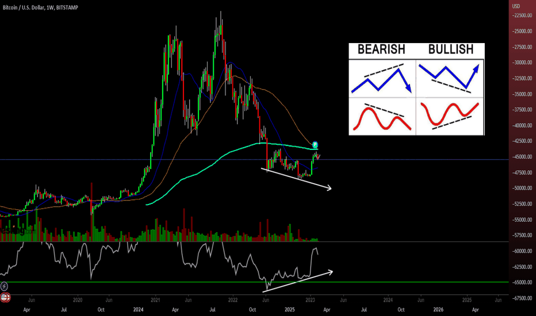Screen dimensions: 536x316
Task: Click the 25000.00 price axis label
Action: click(522, 31)
